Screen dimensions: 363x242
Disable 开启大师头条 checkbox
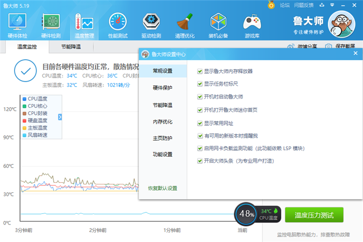(x=200, y=161)
